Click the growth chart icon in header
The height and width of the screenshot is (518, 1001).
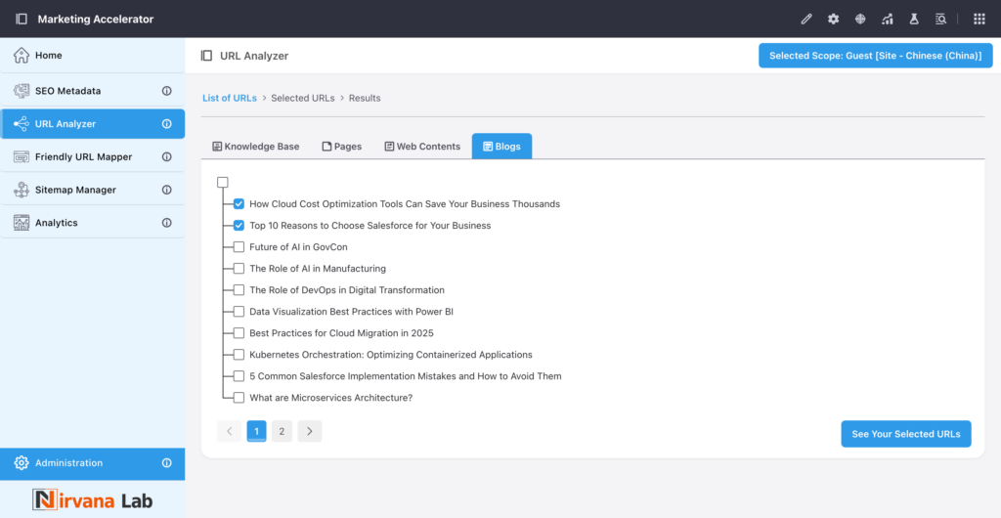888,19
